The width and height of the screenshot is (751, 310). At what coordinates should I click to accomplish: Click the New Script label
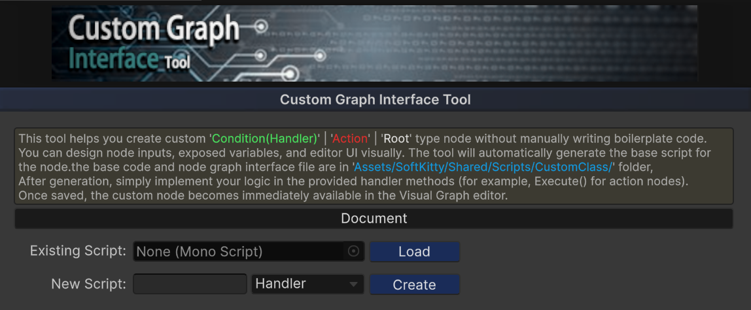[x=88, y=284]
